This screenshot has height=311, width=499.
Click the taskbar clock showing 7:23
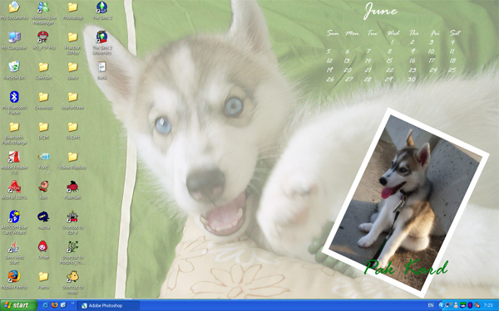click(488, 305)
